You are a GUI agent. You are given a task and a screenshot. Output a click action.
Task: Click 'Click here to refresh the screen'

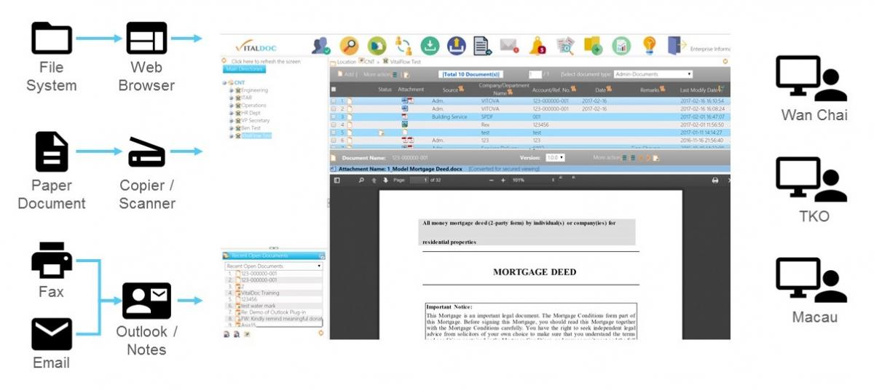click(x=266, y=61)
